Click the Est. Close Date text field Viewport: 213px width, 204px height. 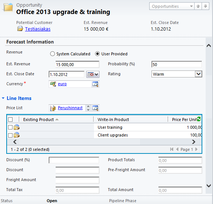pyautogui.click(x=67, y=75)
